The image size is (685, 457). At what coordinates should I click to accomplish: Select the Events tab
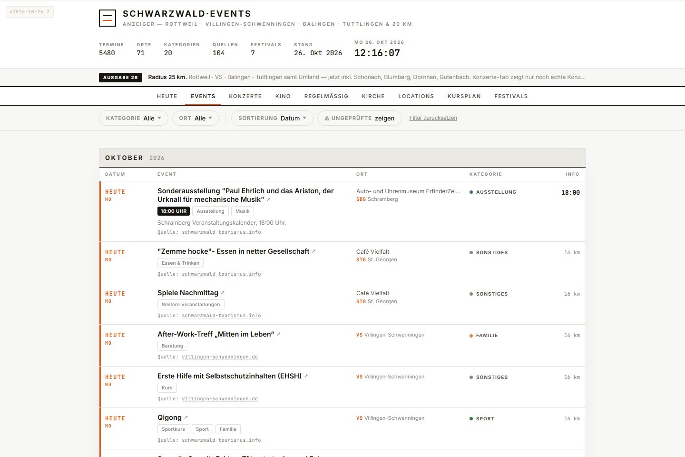click(x=203, y=96)
